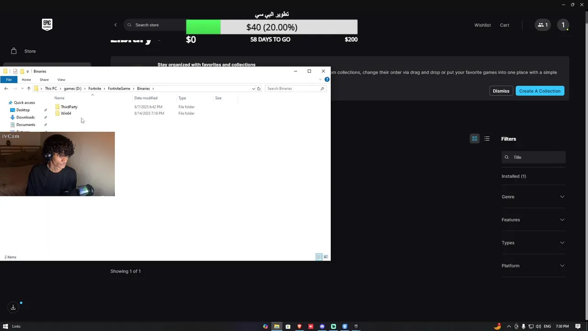588x331 pixels.
Task: Open Discord from the taskbar
Action: (x=322, y=326)
